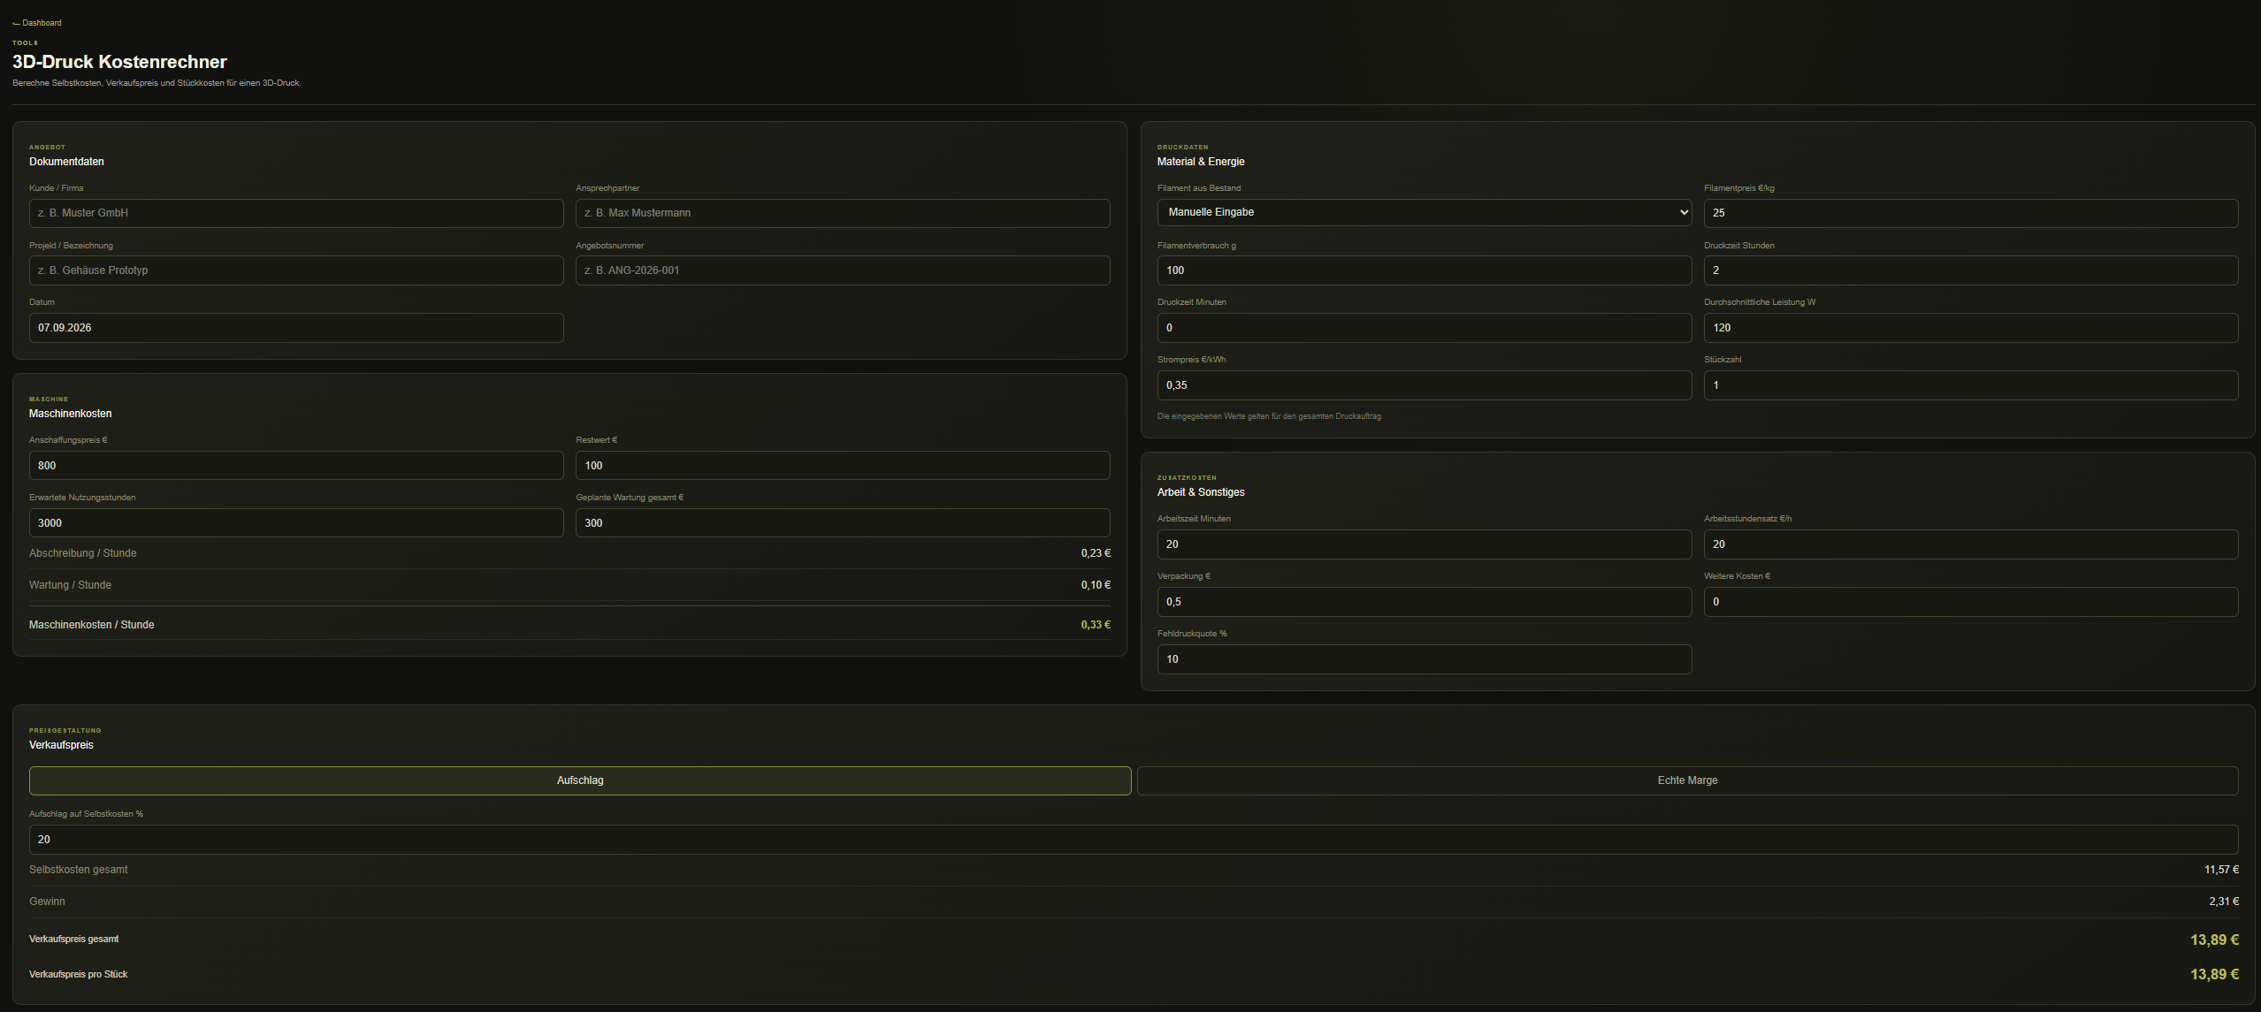Click the Projekt / Bezeichnung field
Viewport: 2261px width, 1012px height.
[296, 270]
